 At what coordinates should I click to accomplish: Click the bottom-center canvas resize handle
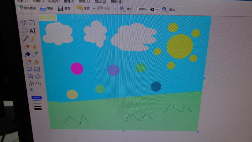point(123,131)
